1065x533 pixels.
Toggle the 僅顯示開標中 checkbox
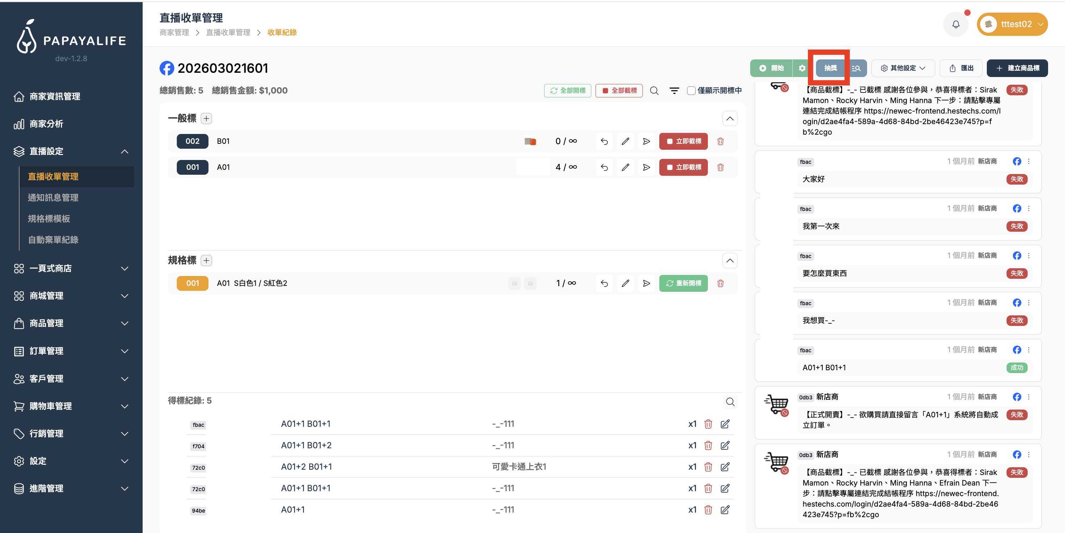point(691,90)
